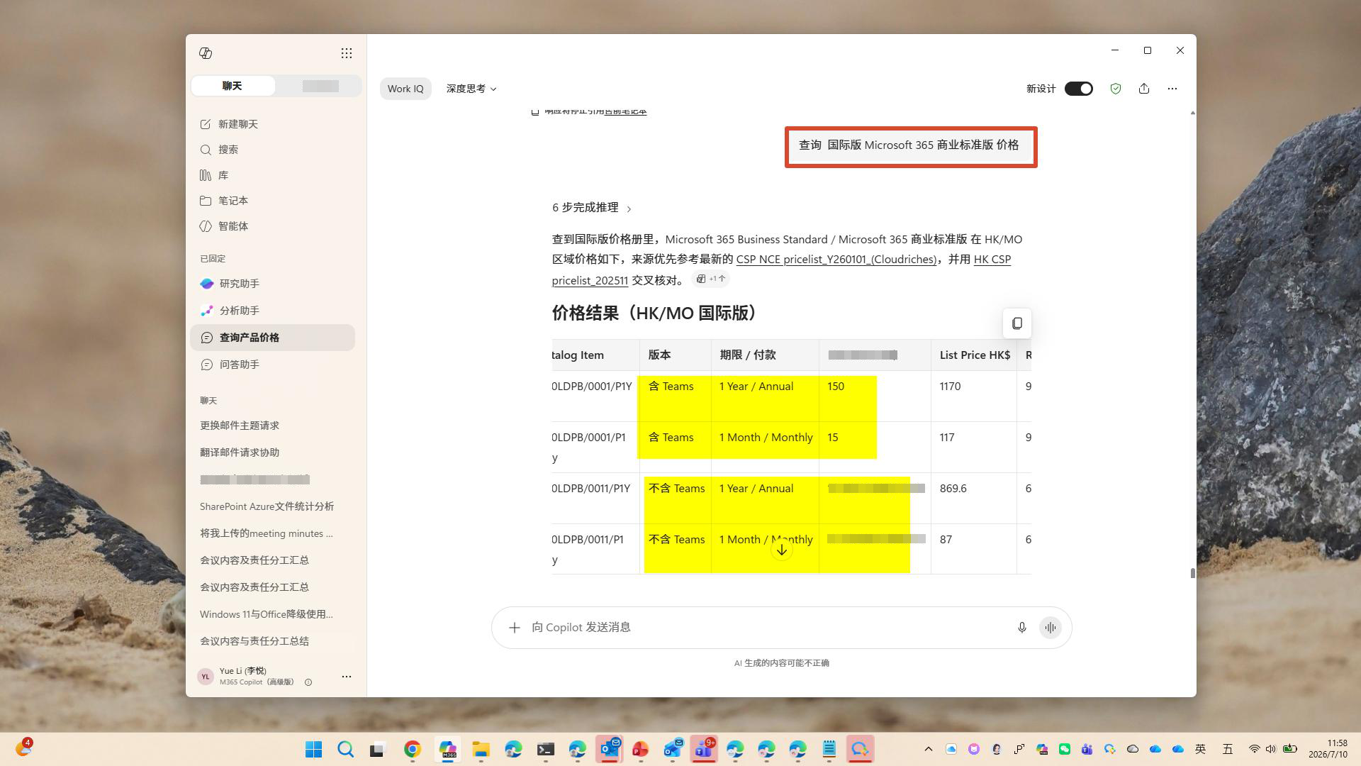
Task: Open the pinned 查询产品价格 chat
Action: pyautogui.click(x=272, y=338)
